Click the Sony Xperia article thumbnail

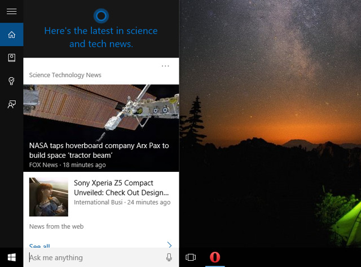pos(49,197)
